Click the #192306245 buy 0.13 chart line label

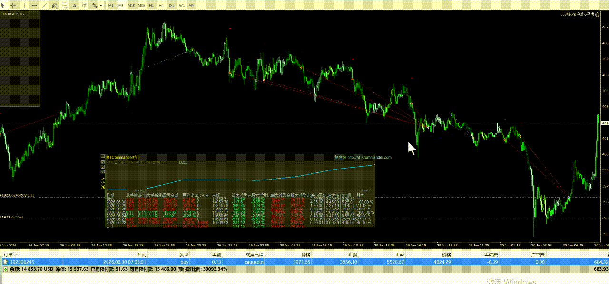[17, 195]
